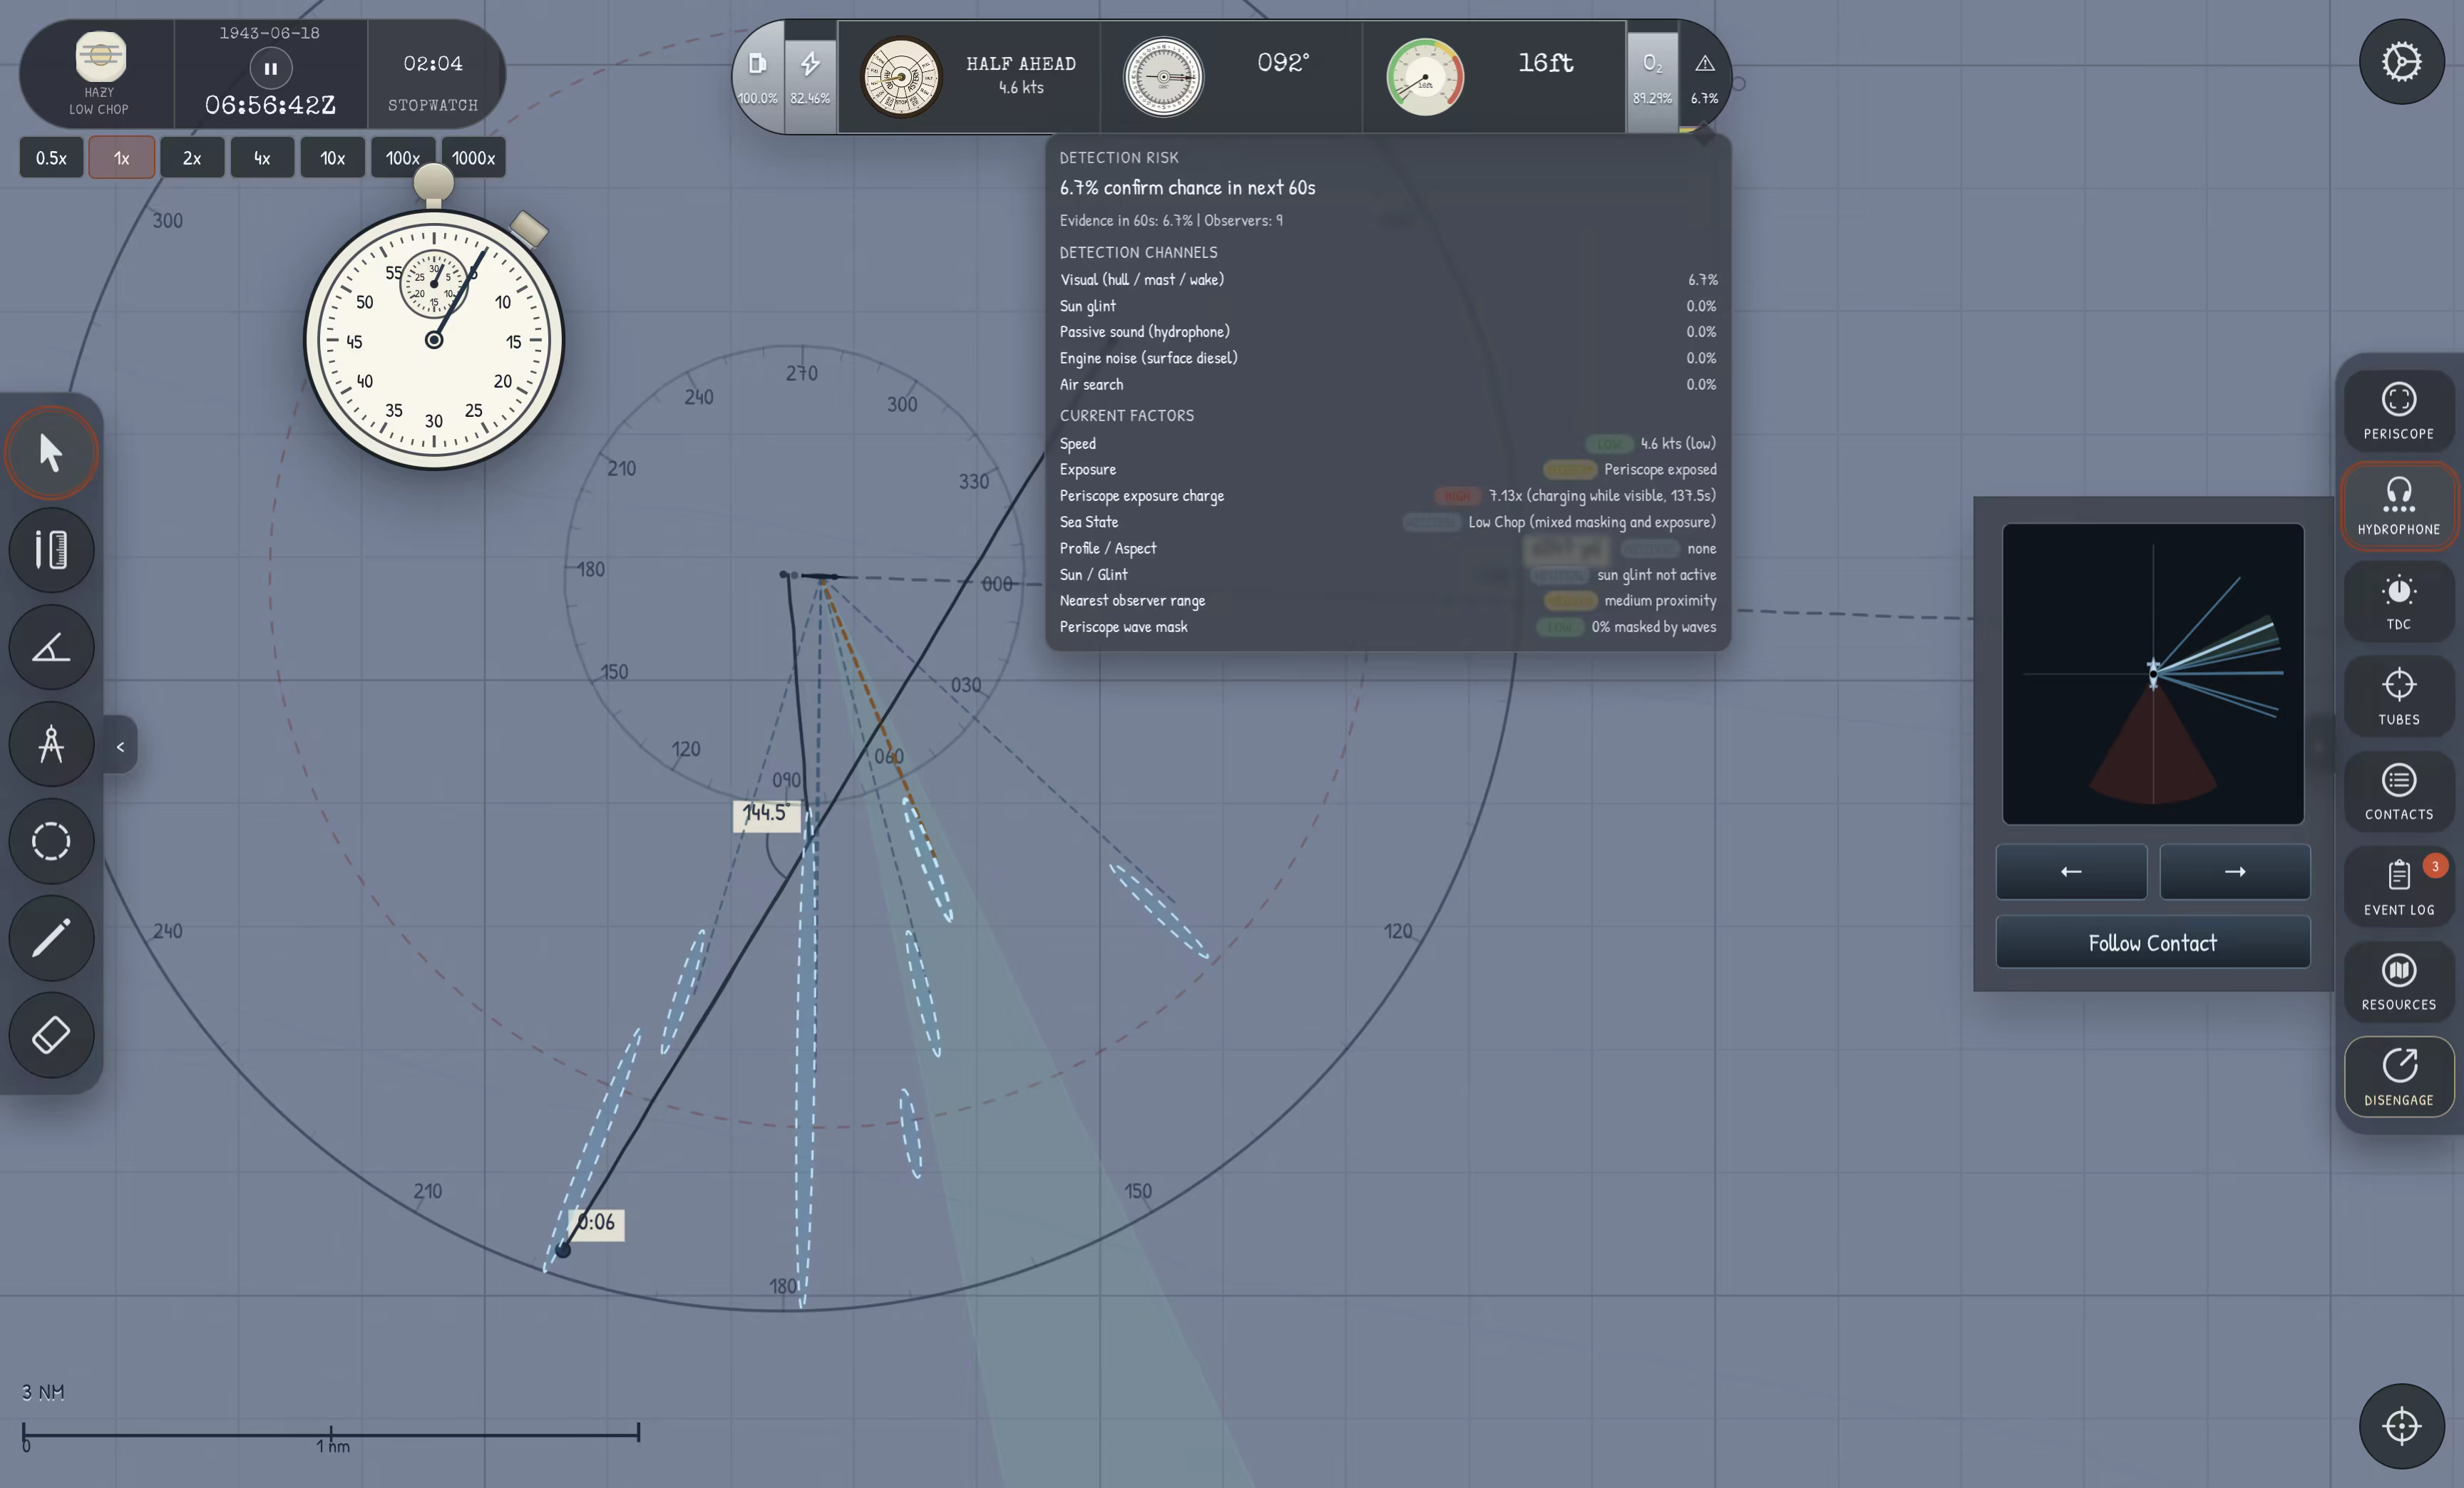The image size is (2464, 1488).
Task: Open the Periscope station
Action: [2398, 410]
